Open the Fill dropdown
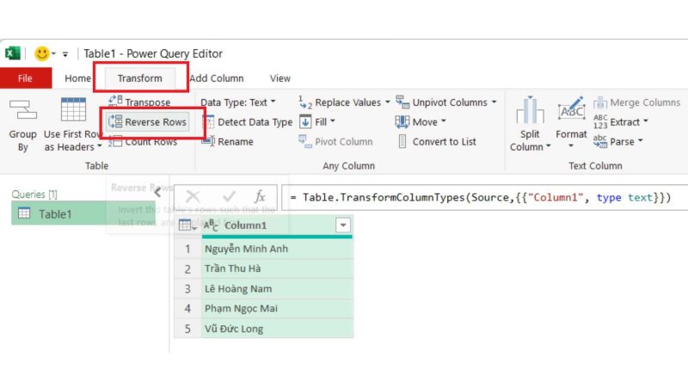 317,121
